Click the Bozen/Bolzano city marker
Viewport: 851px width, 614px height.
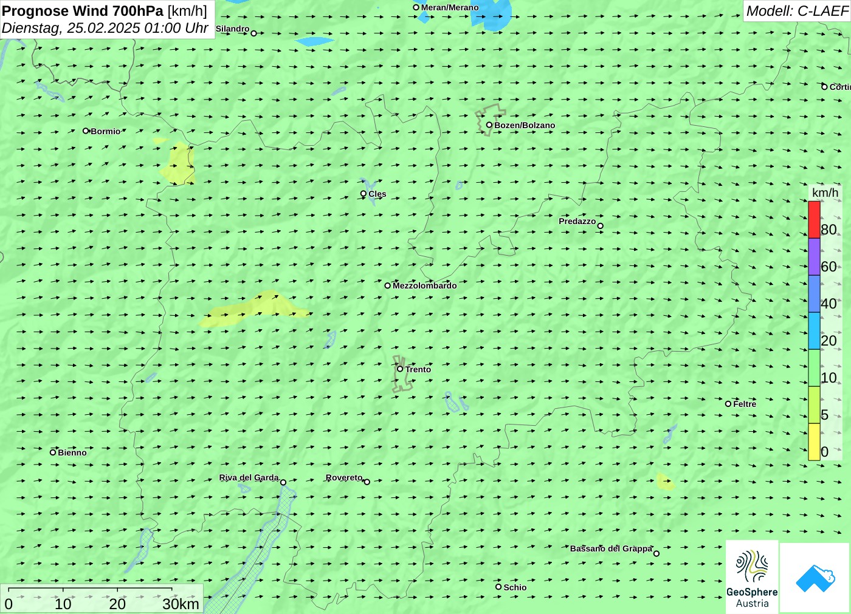(x=489, y=125)
